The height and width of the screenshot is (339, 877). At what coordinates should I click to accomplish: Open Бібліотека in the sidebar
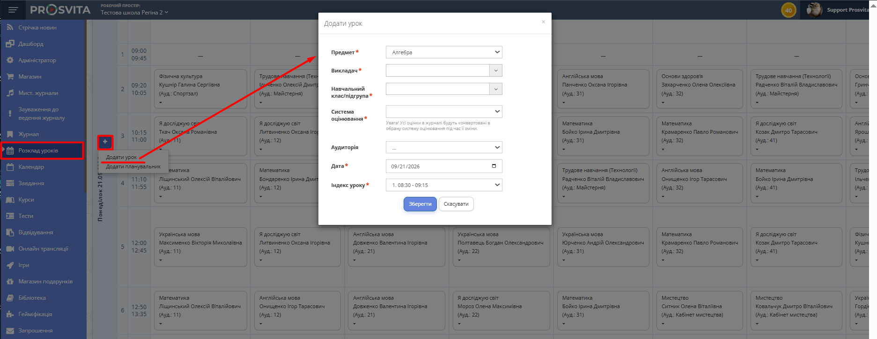pos(43,298)
